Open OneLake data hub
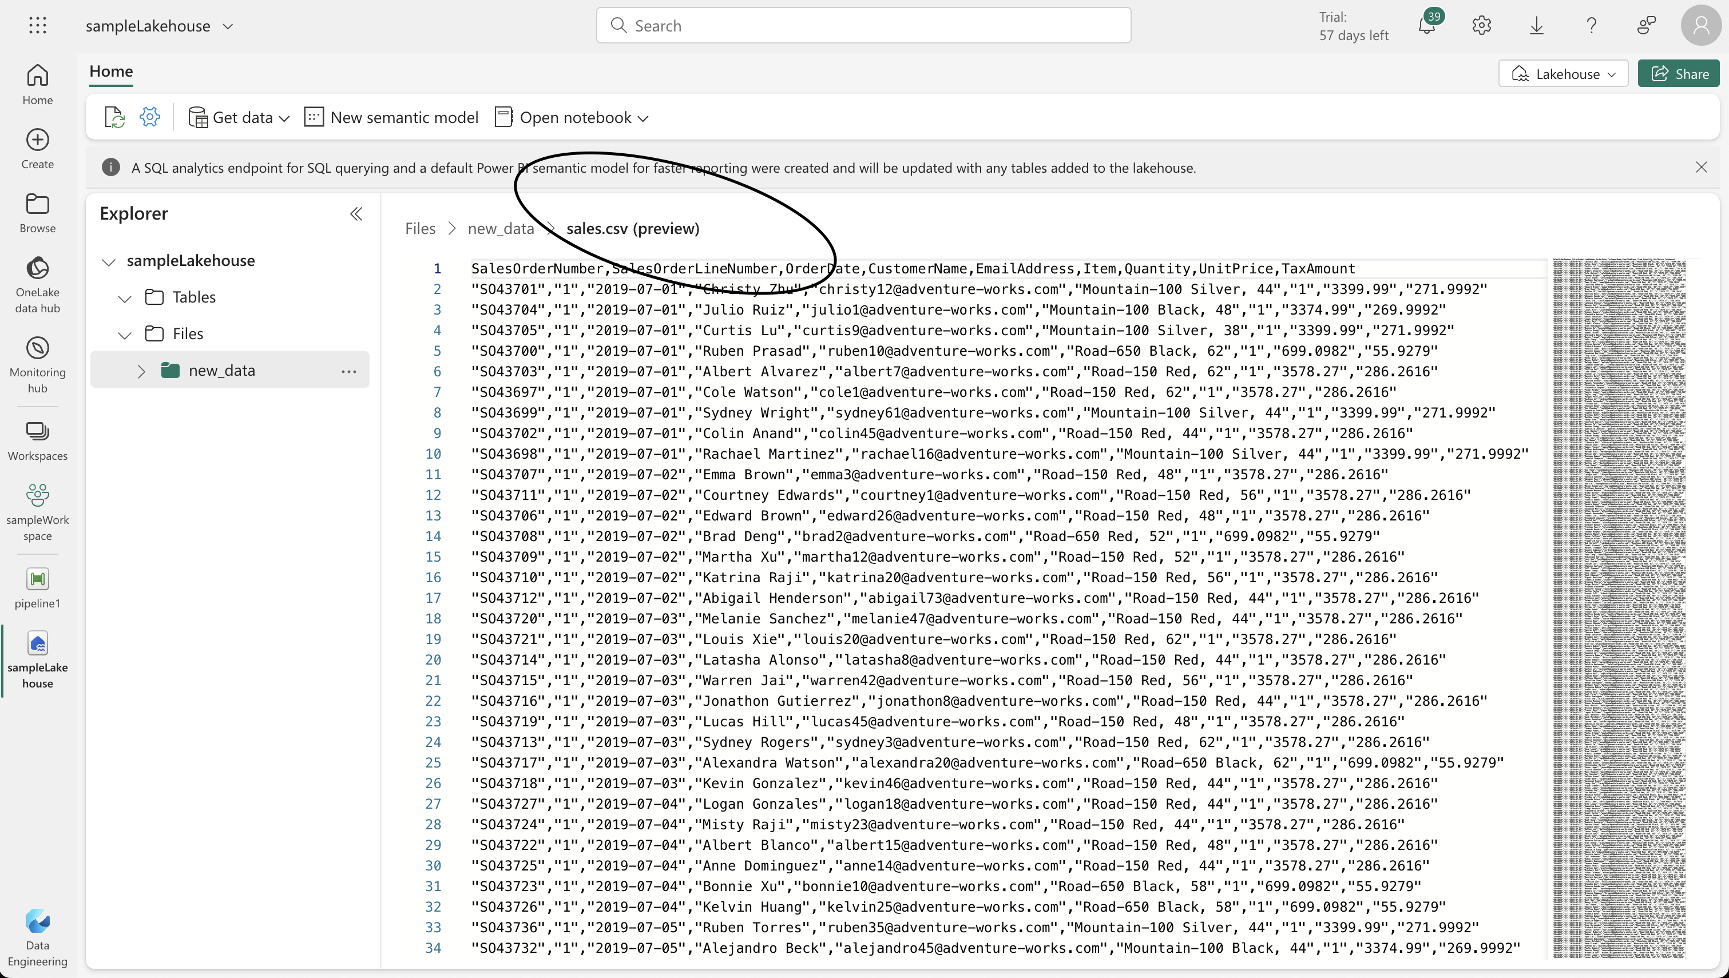 point(38,285)
